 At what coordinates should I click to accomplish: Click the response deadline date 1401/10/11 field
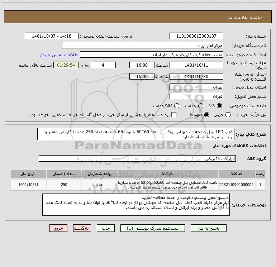tap(196, 65)
